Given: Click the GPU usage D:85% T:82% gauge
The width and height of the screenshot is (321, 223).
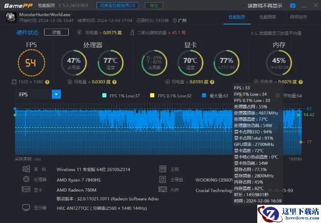Looking at the screenshot, I should point(154,63).
